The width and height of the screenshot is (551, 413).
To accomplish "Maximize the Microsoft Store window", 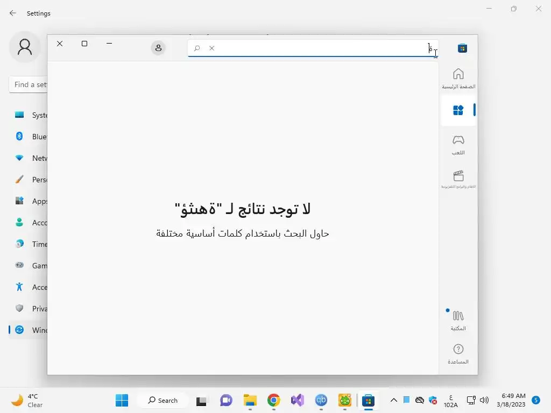I will [x=84, y=44].
